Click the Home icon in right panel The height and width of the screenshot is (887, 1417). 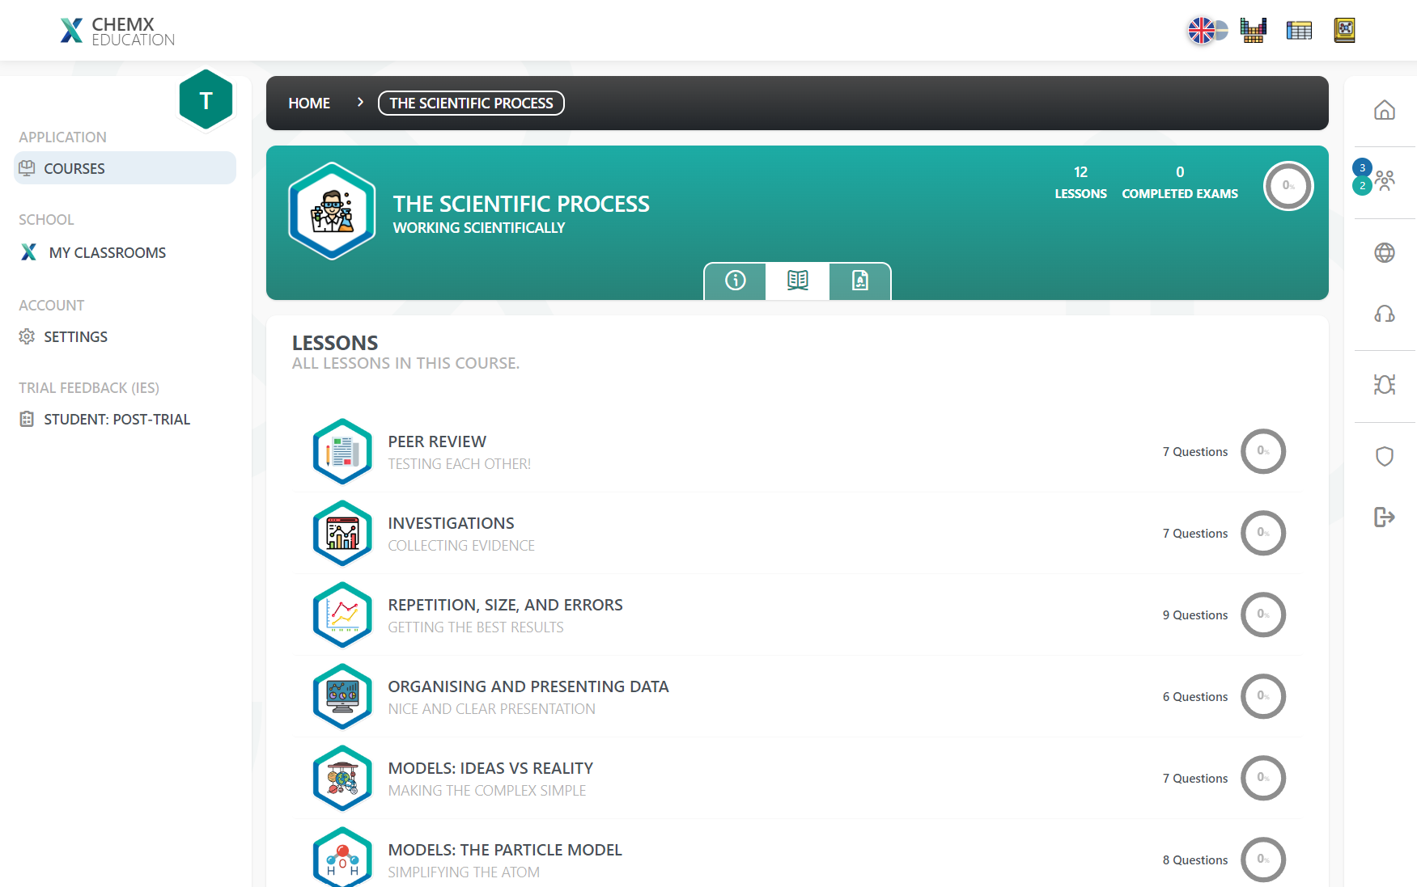tap(1385, 110)
